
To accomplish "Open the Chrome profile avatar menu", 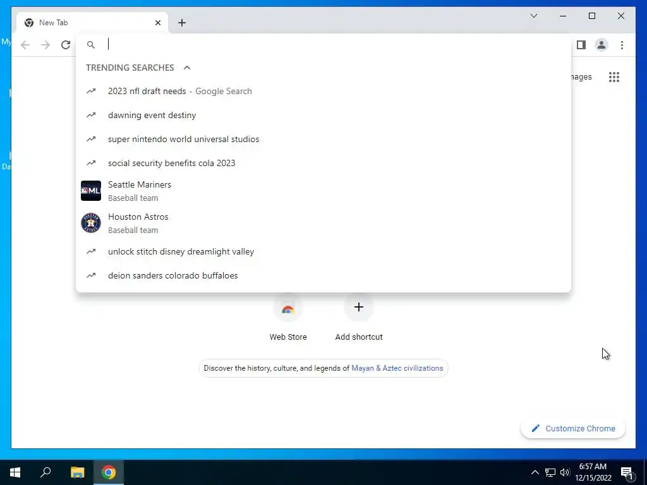I will pyautogui.click(x=602, y=45).
